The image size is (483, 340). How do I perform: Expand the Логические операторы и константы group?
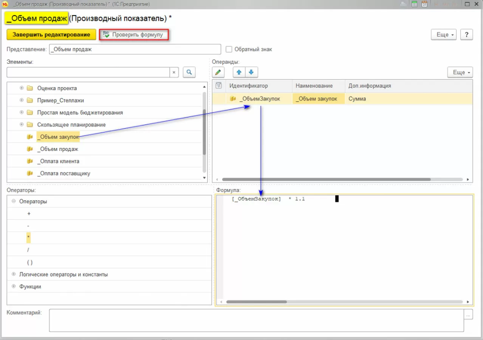coord(14,274)
